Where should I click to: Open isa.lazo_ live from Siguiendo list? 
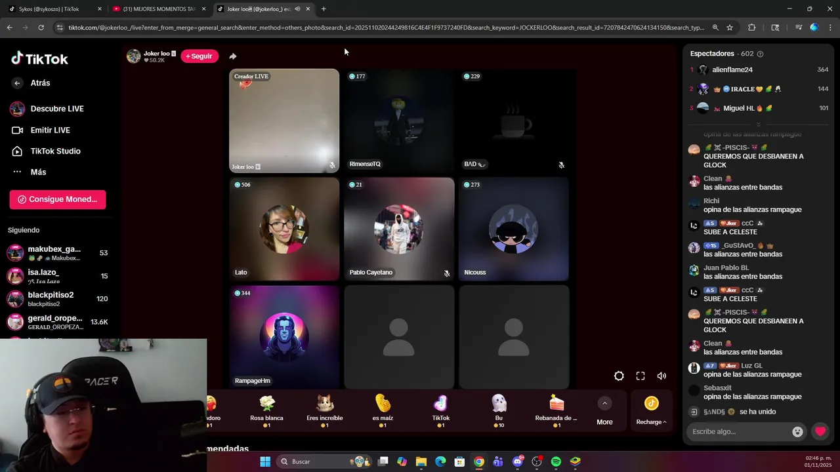coord(58,276)
